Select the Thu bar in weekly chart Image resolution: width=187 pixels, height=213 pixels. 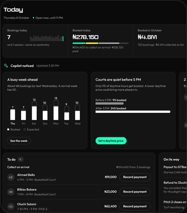click(x=13, y=114)
